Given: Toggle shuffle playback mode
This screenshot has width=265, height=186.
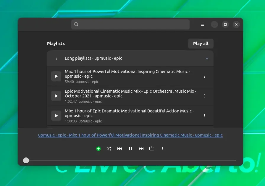Looking at the screenshot, I should [x=109, y=149].
